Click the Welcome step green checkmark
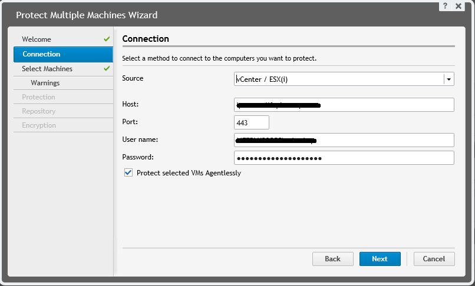The width and height of the screenshot is (475, 286). point(107,39)
